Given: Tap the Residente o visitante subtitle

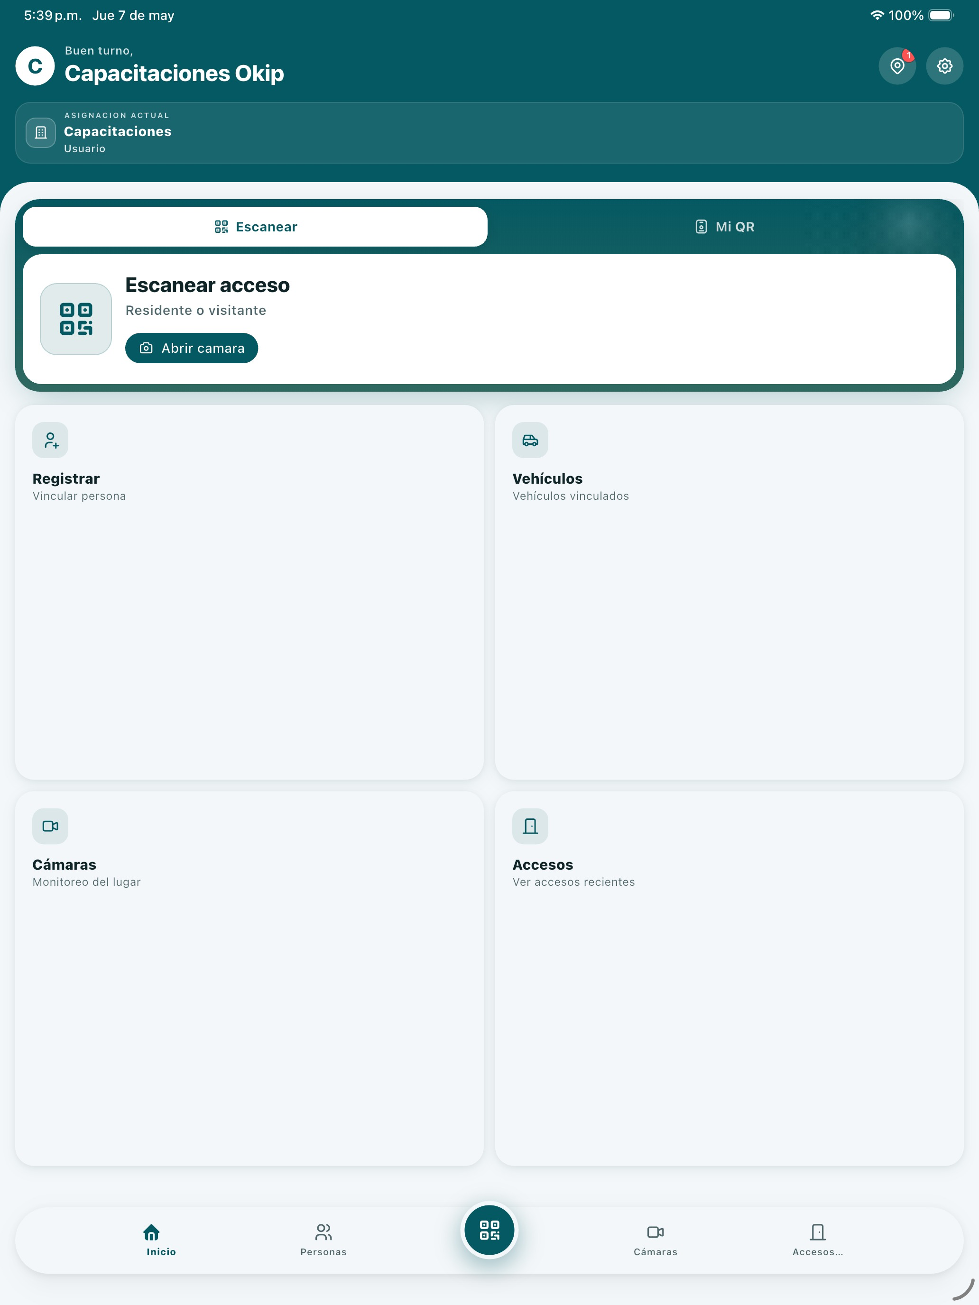Looking at the screenshot, I should pos(195,310).
